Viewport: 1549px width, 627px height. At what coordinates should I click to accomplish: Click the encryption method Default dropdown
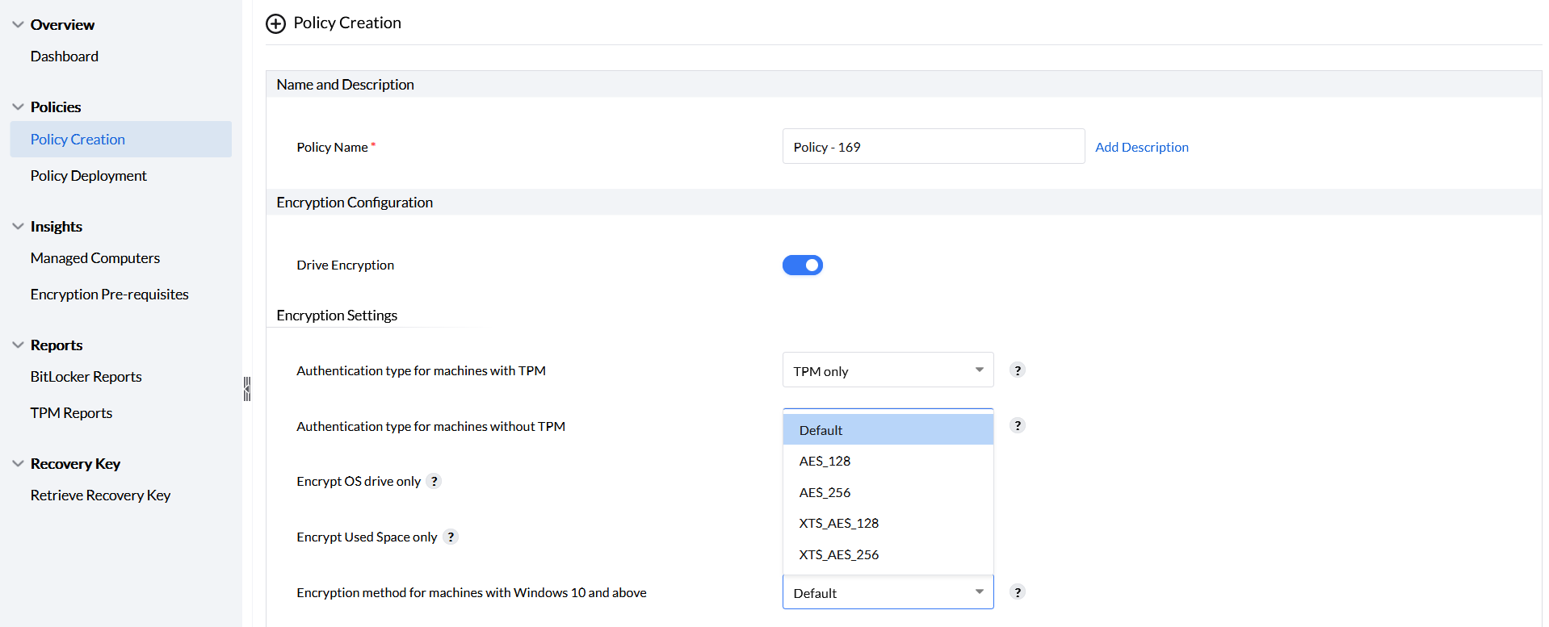coord(888,593)
